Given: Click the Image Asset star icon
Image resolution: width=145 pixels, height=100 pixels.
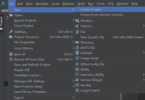Looking at the screenshot, I should (77, 58).
